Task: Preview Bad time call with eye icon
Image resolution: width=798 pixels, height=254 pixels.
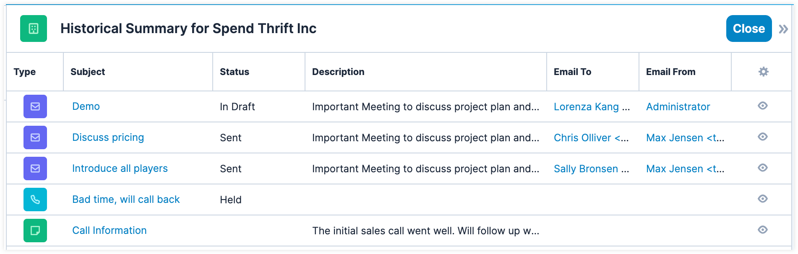Action: click(x=763, y=199)
